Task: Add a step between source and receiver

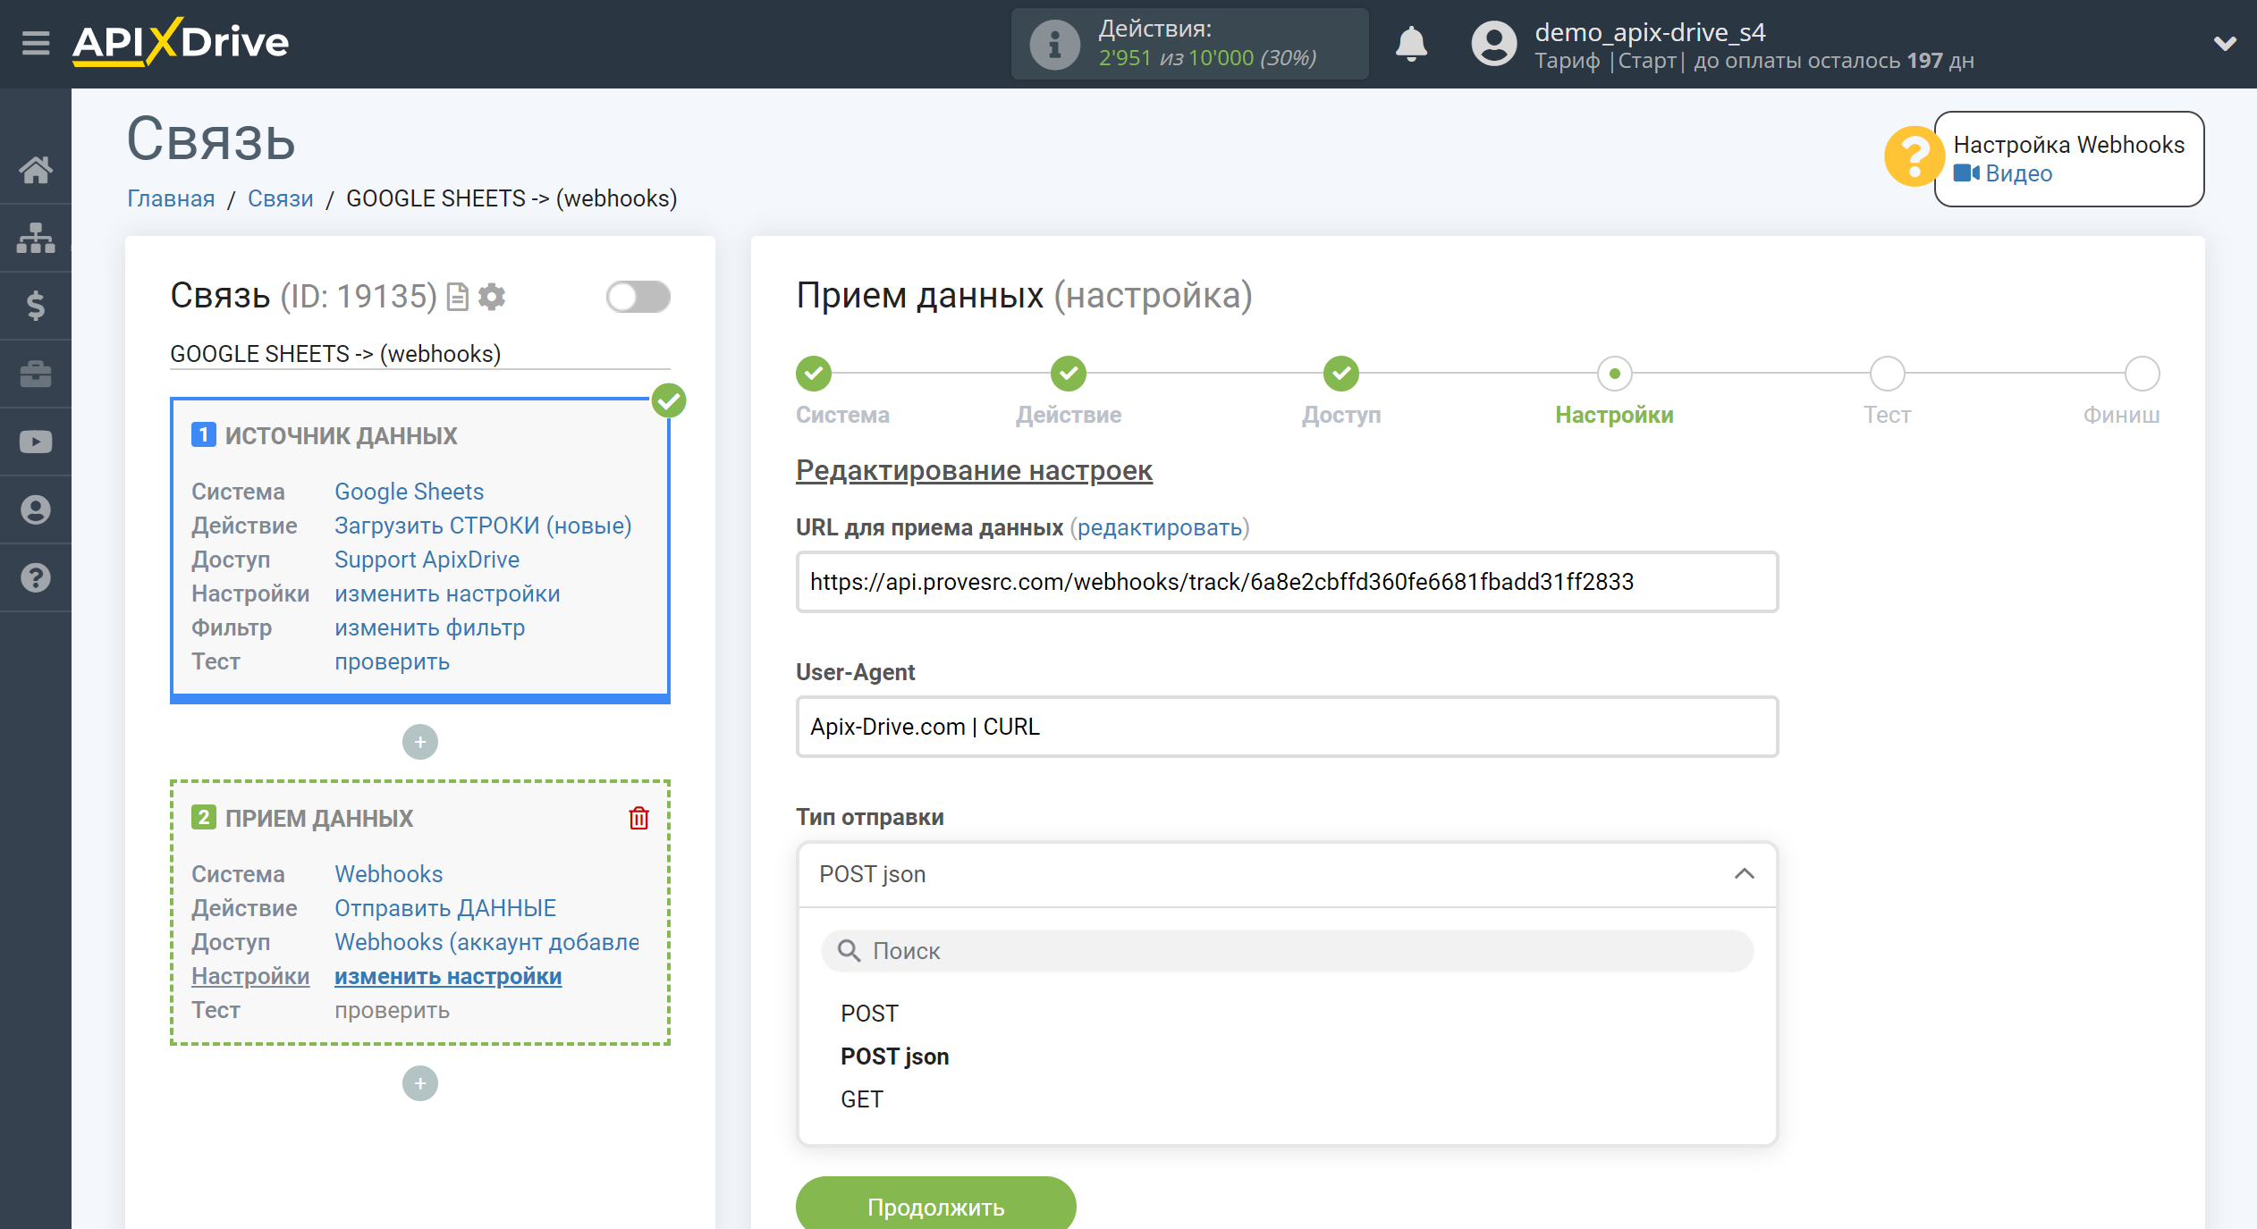Action: 420,742
